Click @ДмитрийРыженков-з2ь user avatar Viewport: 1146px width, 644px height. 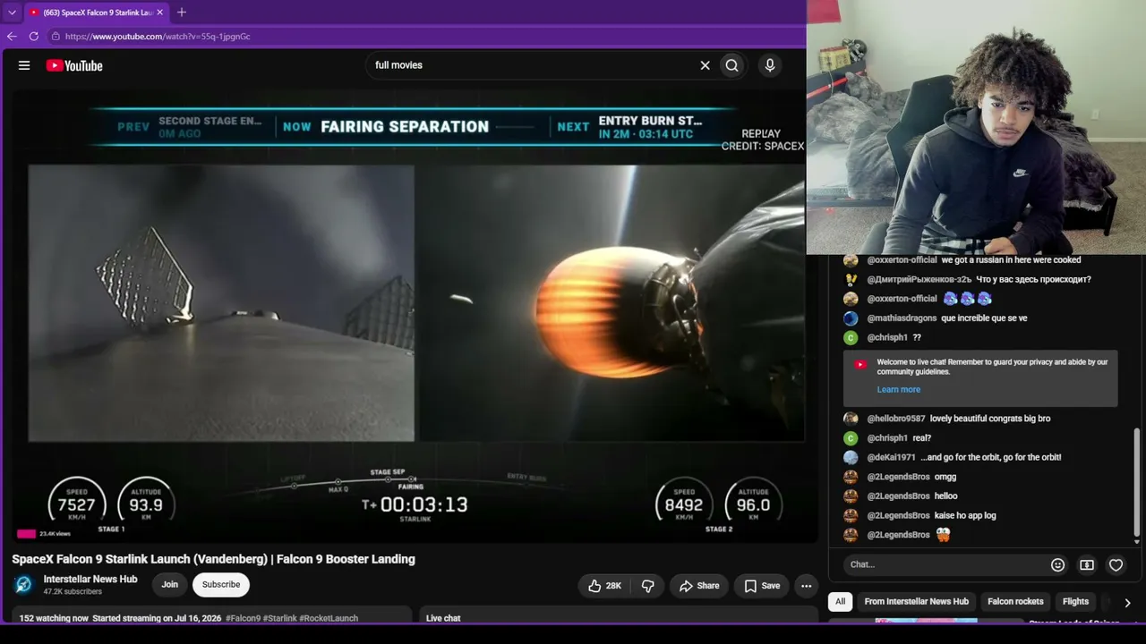[x=851, y=280]
